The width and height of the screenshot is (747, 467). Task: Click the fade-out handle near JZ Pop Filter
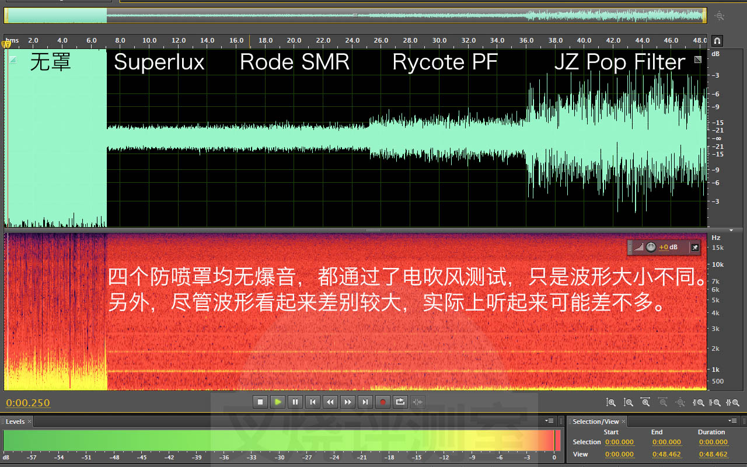tap(697, 60)
